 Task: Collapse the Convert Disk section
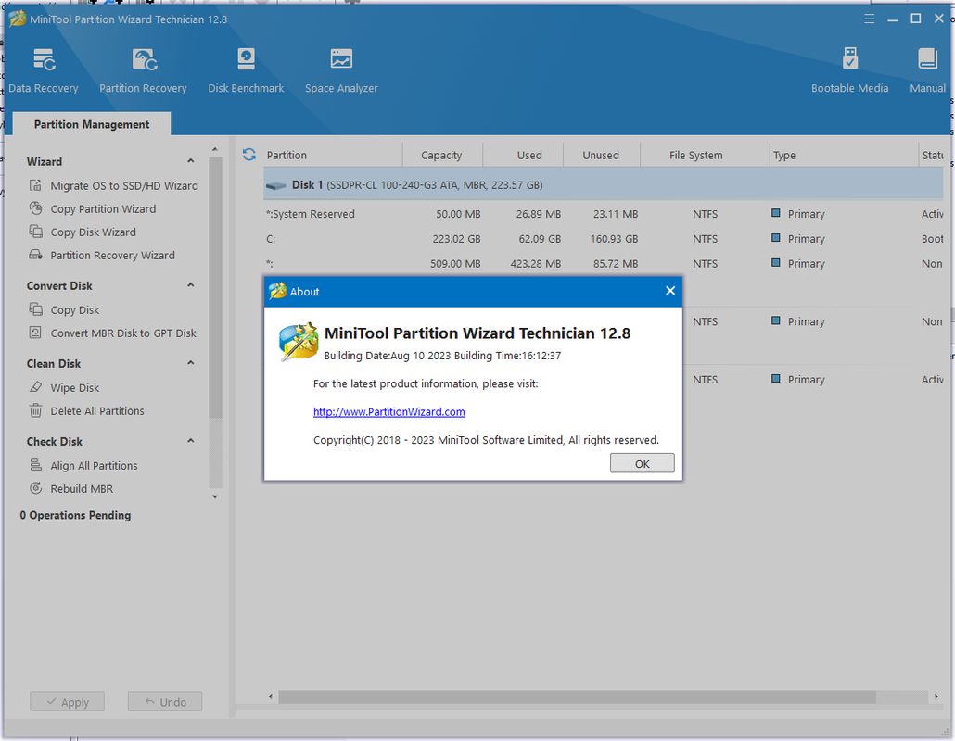click(191, 285)
